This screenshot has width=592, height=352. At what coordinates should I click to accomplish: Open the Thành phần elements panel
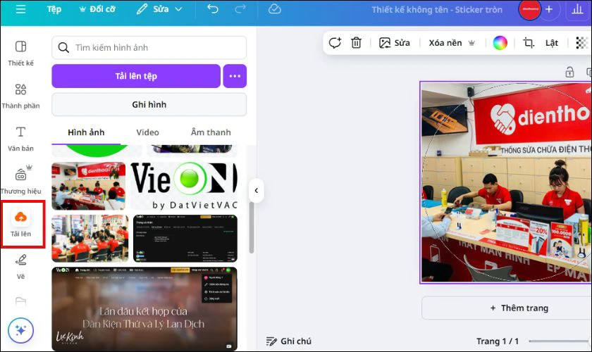point(20,96)
